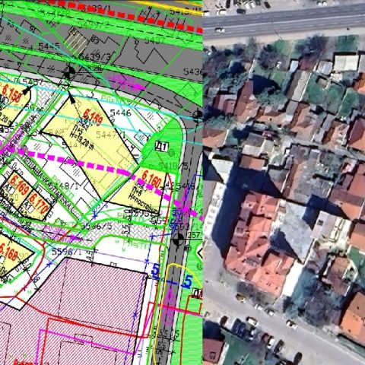
Task: Click the survey point marker beside 257 label
Action: pos(179,239)
